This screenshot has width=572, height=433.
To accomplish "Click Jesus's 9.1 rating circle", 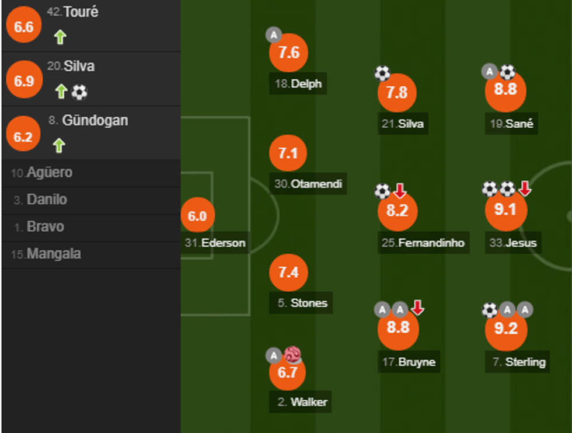I will 505,210.
